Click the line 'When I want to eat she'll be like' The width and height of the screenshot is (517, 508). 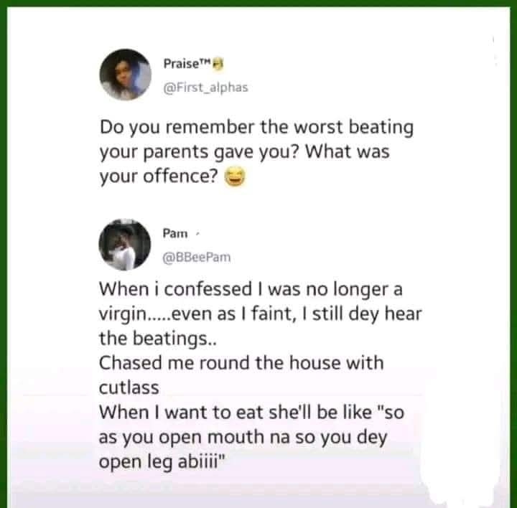point(251,413)
